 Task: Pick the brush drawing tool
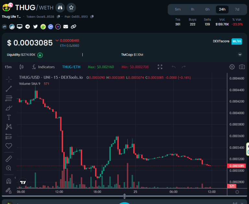[x=9, y=108]
